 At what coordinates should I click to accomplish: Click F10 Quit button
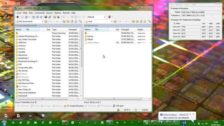[118, 106]
